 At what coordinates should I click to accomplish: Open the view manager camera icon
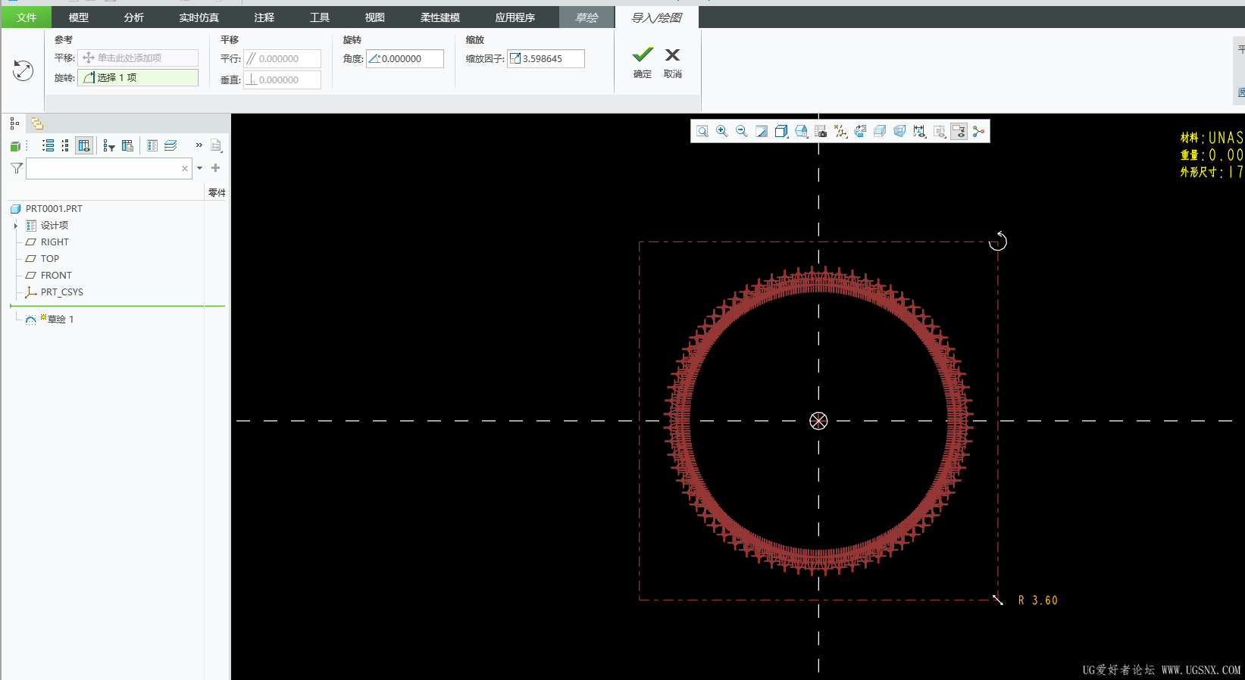[821, 132]
